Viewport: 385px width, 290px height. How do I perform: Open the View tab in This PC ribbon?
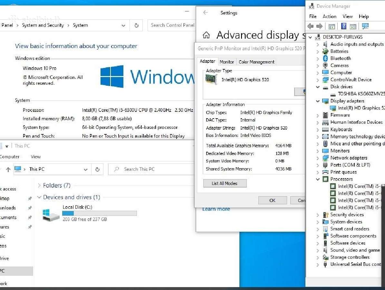36,157
